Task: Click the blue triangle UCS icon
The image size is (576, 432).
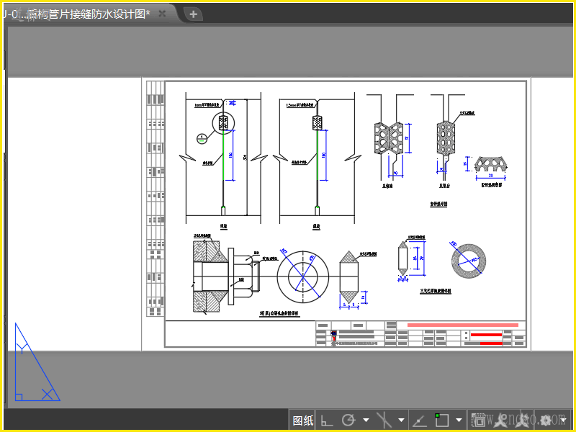Action: coord(37,362)
